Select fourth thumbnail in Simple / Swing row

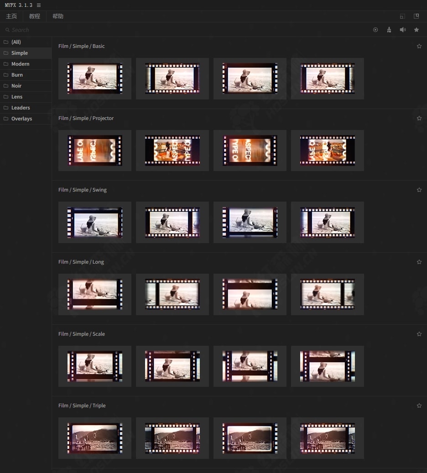(328, 222)
